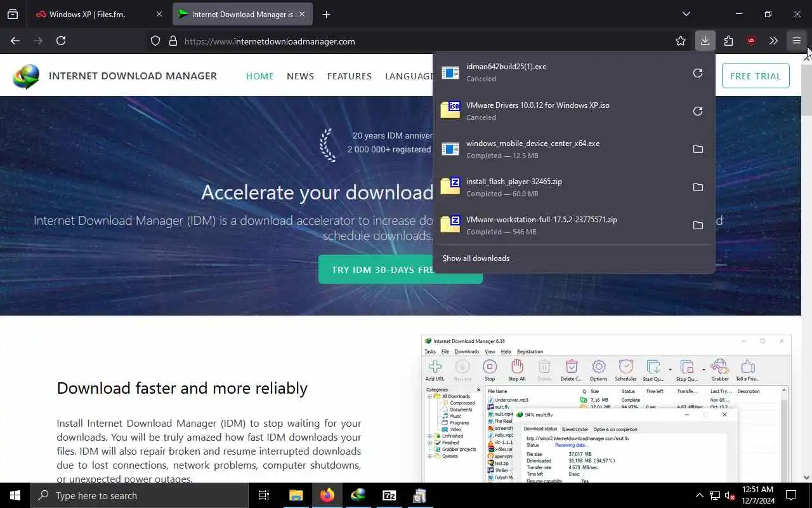
Task: Open install_flash_player-32465.zip entry
Action: (558, 187)
